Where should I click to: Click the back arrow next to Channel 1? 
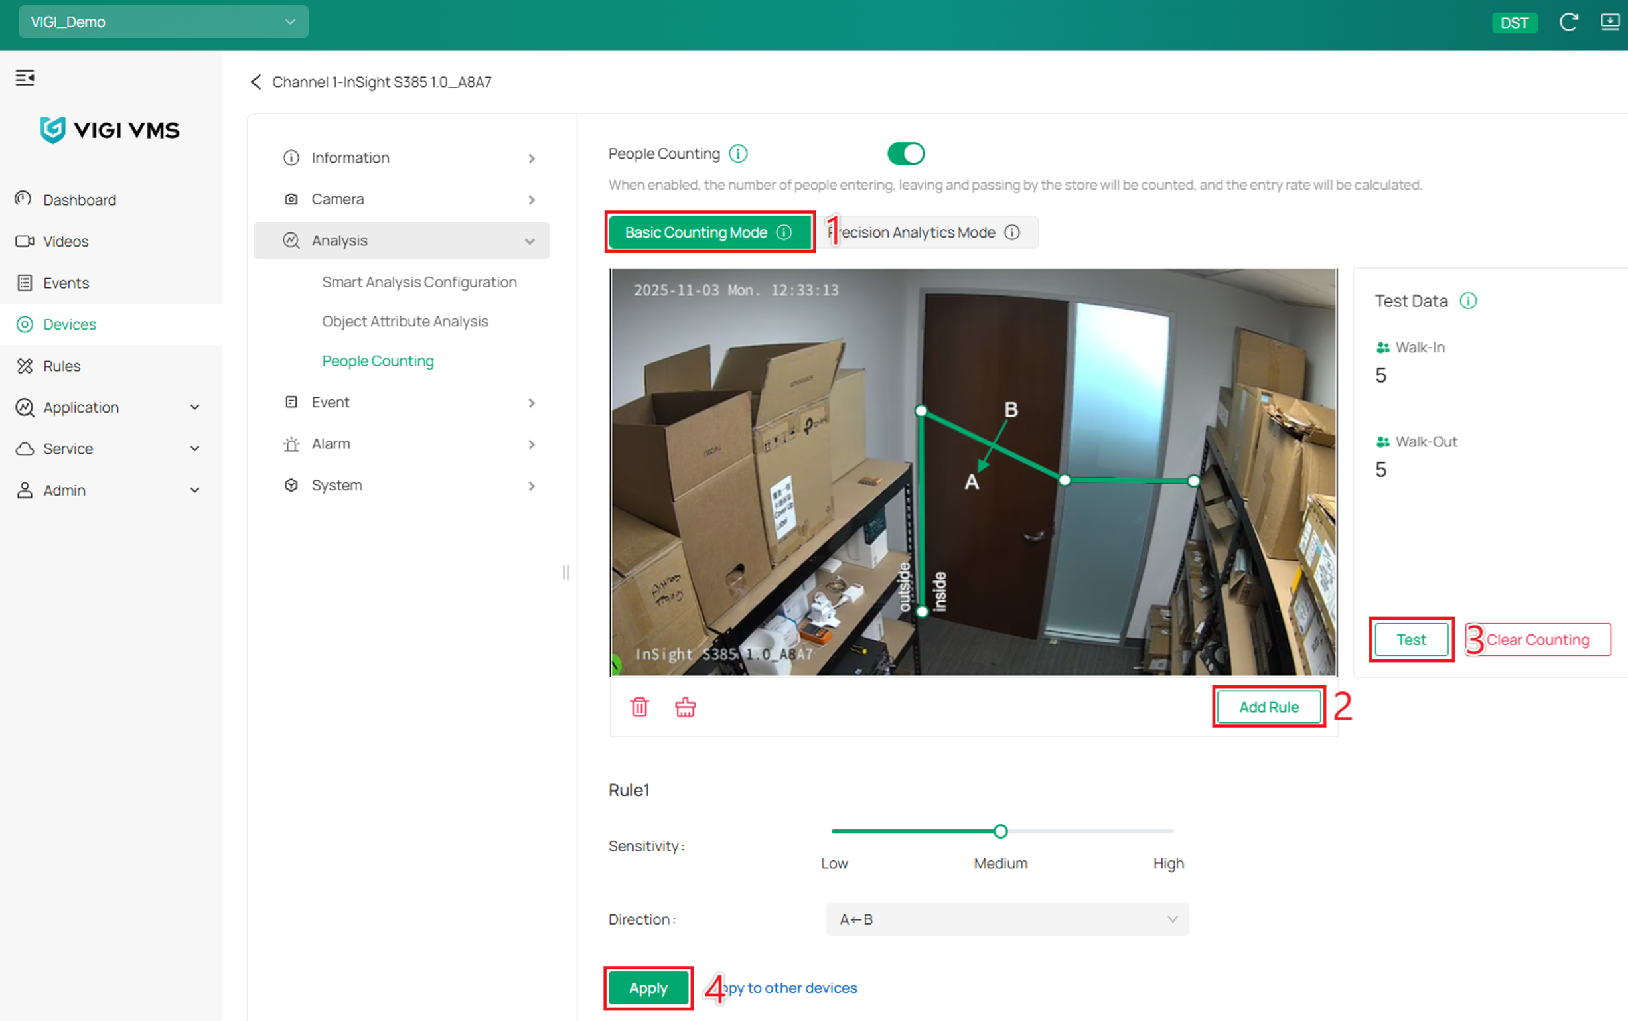[x=256, y=82]
